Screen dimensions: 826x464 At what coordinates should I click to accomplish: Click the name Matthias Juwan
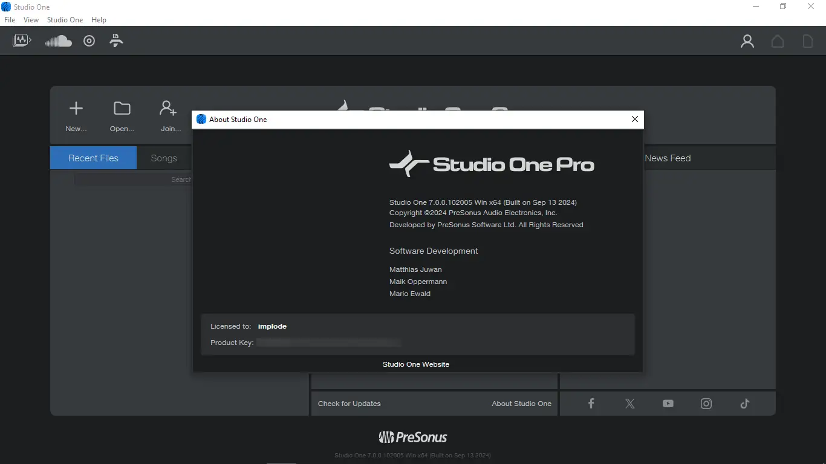coord(415,269)
